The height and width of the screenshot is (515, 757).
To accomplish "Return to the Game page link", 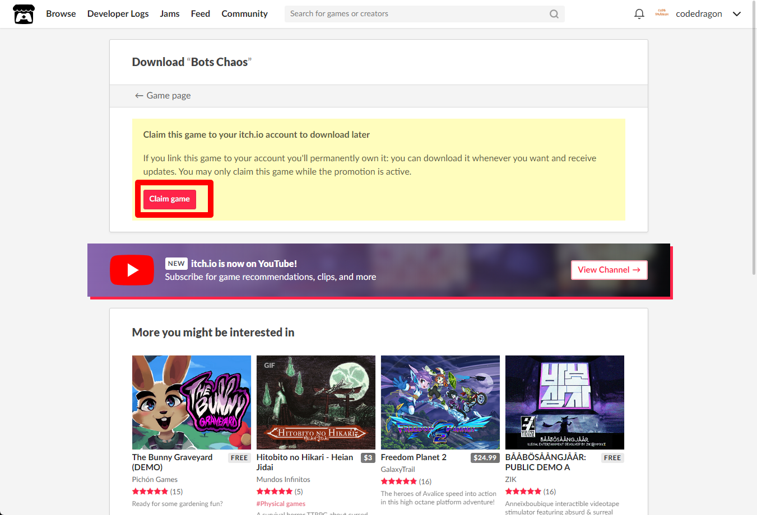I will pos(163,96).
